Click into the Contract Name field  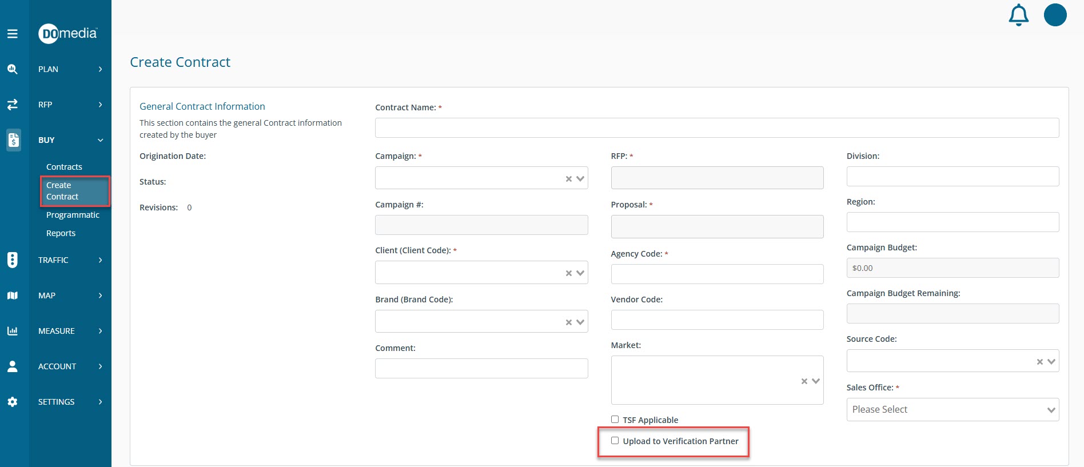tap(717, 127)
